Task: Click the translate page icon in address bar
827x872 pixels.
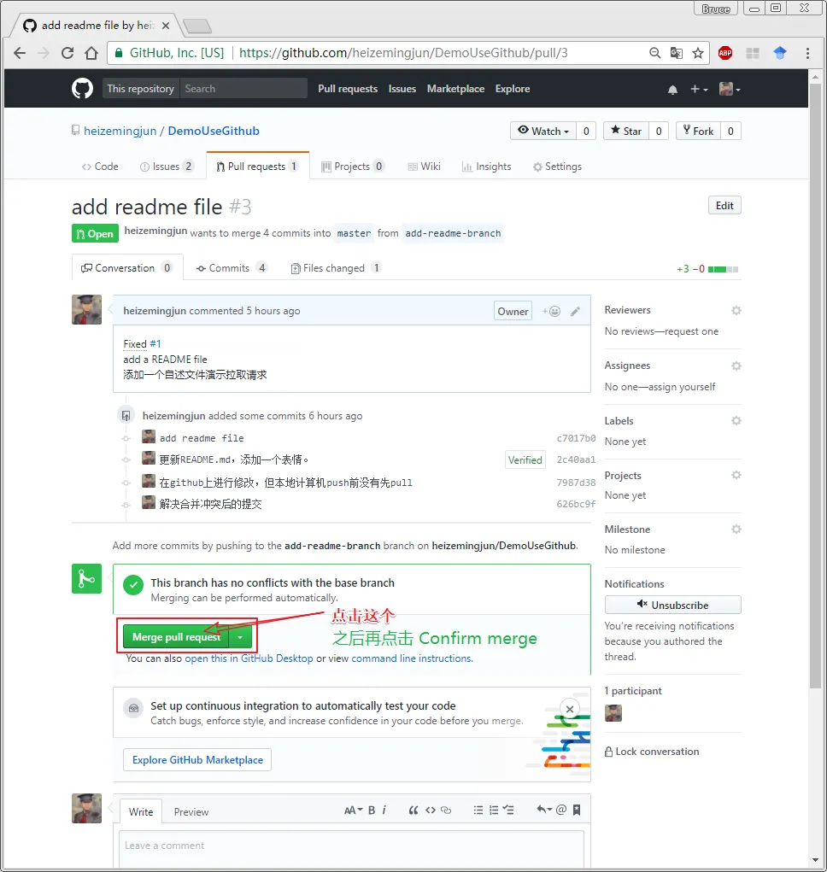Action: [677, 53]
